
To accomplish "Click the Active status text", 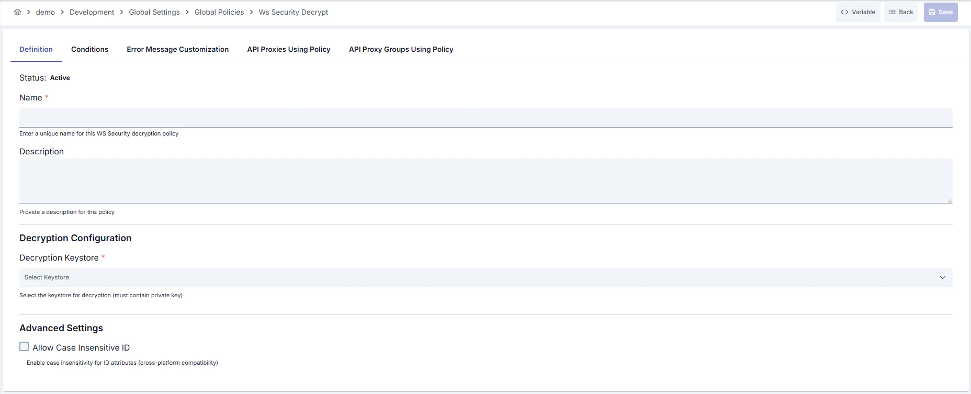I will coord(60,78).
